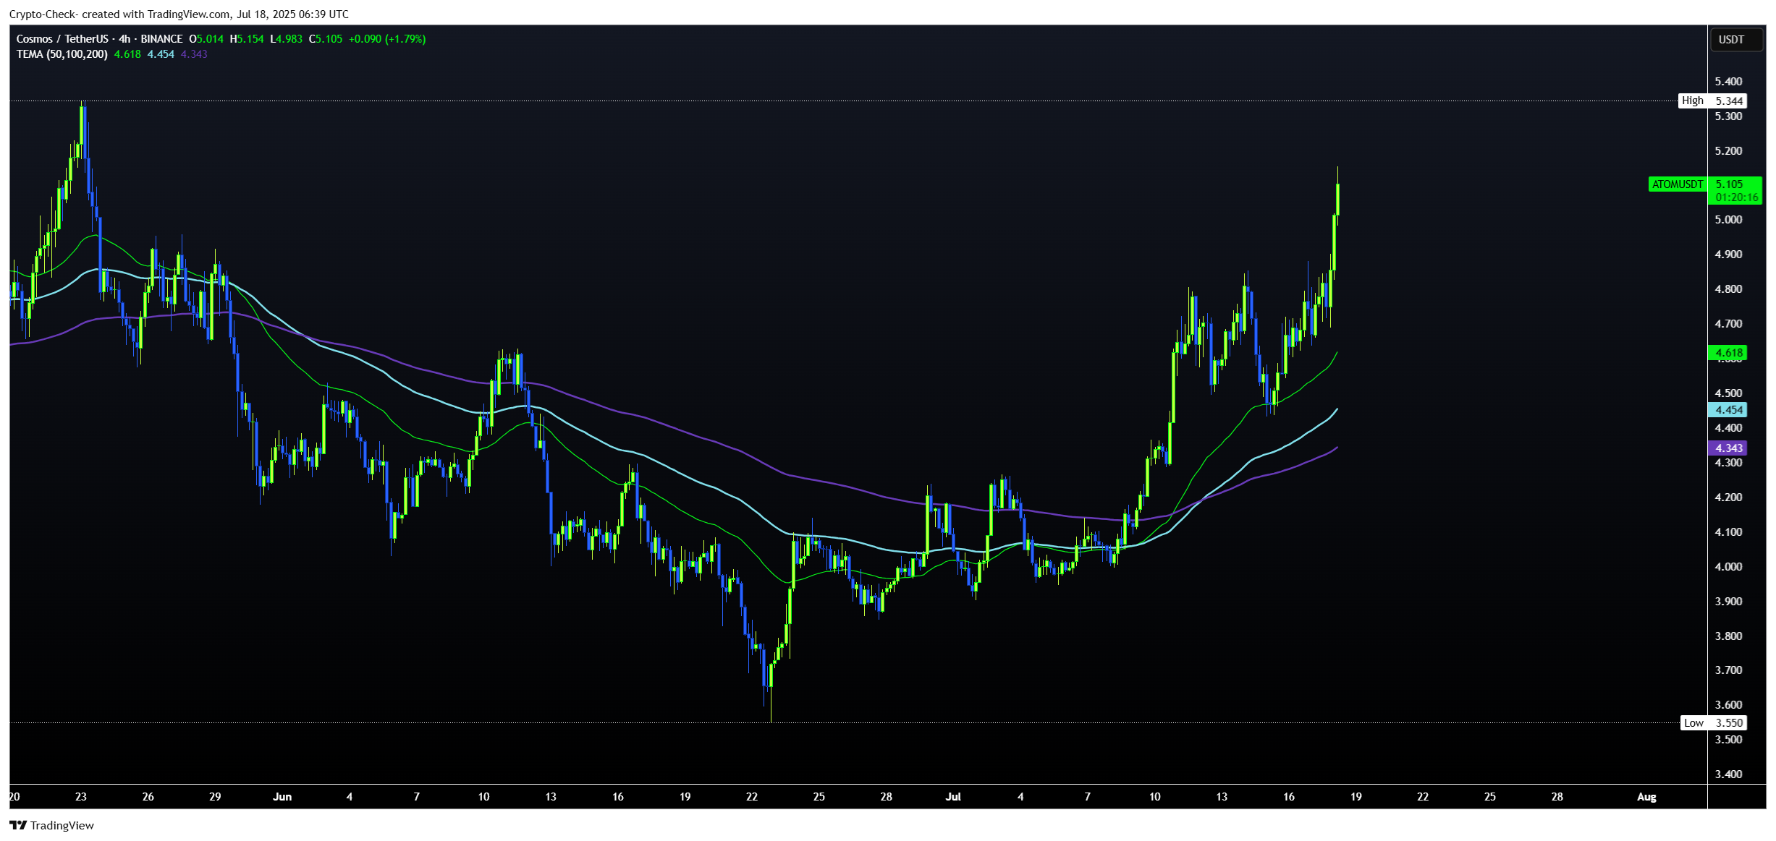The height and width of the screenshot is (841, 1776).
Task: Click the Low 3.550 price axis label
Action: (x=1713, y=722)
